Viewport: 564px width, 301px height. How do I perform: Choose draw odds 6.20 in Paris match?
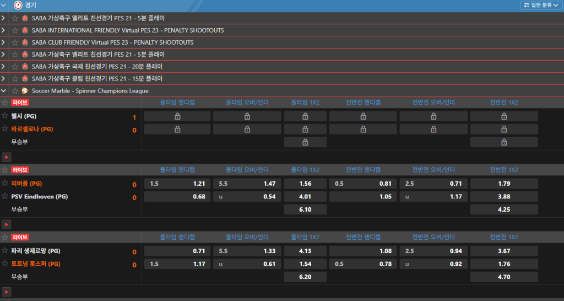[x=305, y=277]
